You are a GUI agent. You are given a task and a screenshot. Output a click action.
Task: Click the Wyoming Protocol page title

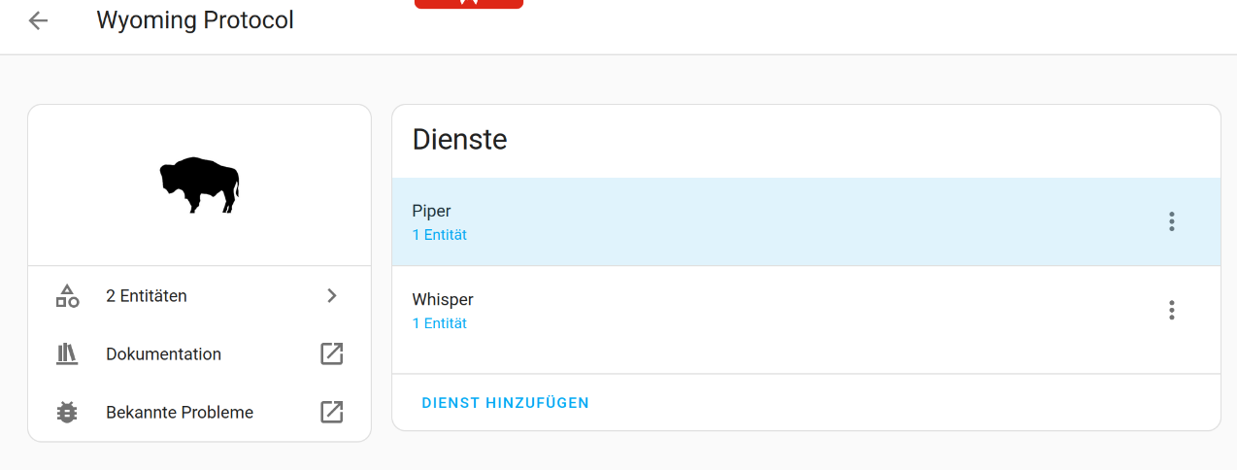click(195, 20)
